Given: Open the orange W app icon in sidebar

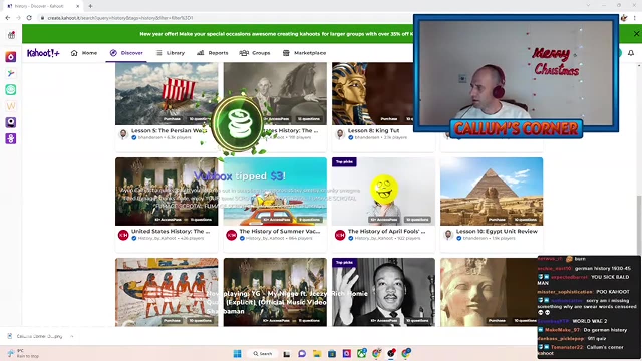Looking at the screenshot, I should [x=11, y=106].
